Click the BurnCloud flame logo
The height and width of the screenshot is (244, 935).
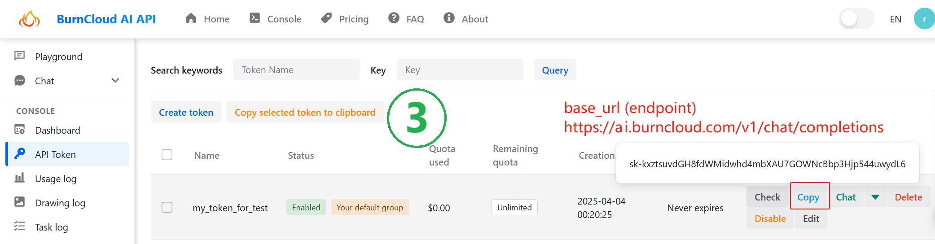point(29,19)
